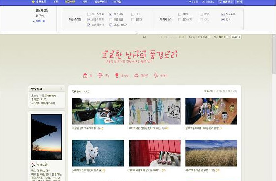Open the 위젯 tab
The image size is (276, 181).
point(85,2)
